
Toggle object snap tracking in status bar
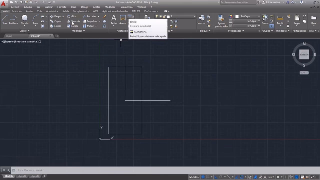pos(237,177)
